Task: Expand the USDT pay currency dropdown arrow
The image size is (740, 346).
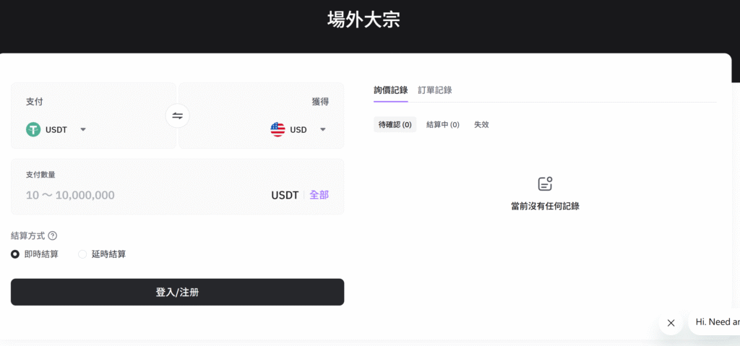Action: click(x=83, y=129)
